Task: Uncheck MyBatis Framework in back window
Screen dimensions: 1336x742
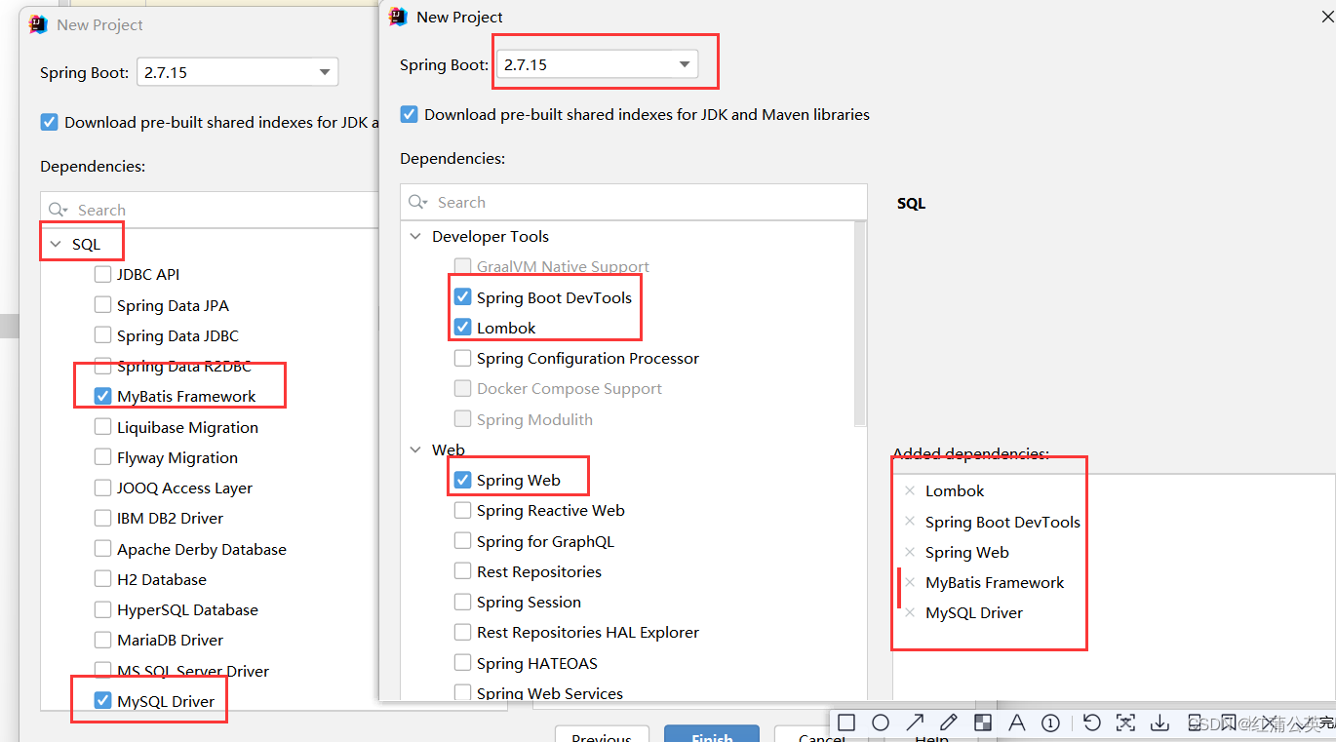Action: [102, 396]
